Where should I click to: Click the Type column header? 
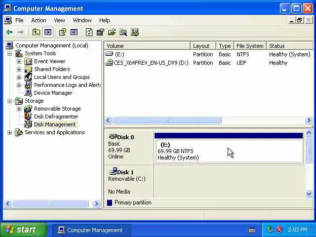click(225, 46)
